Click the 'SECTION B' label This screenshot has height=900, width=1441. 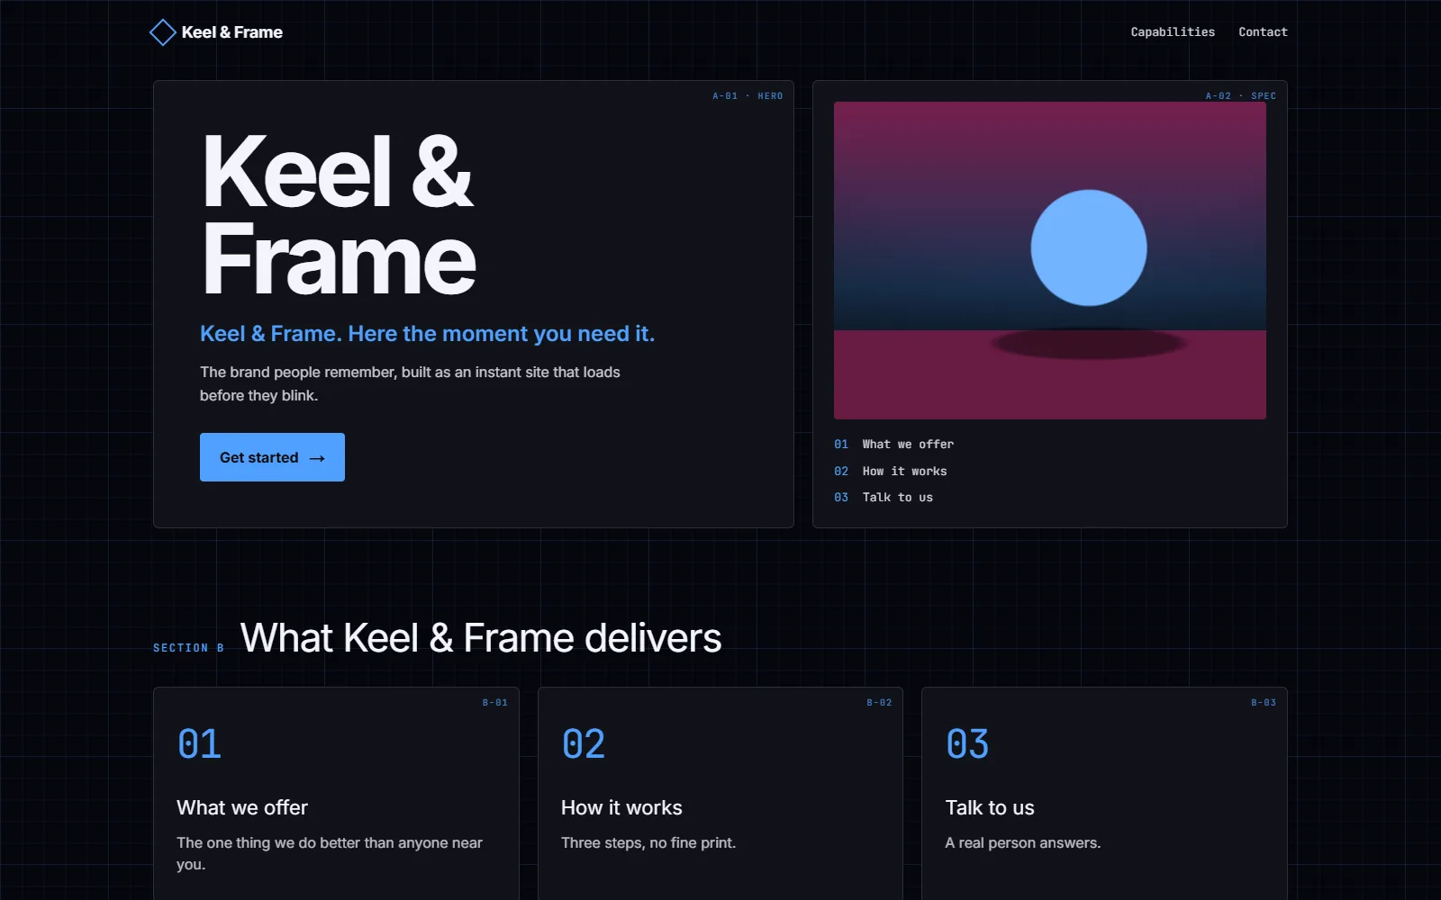click(188, 648)
